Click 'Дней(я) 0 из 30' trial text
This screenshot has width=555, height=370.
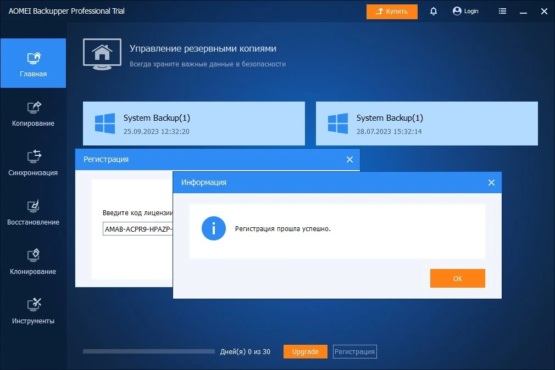coord(245,351)
